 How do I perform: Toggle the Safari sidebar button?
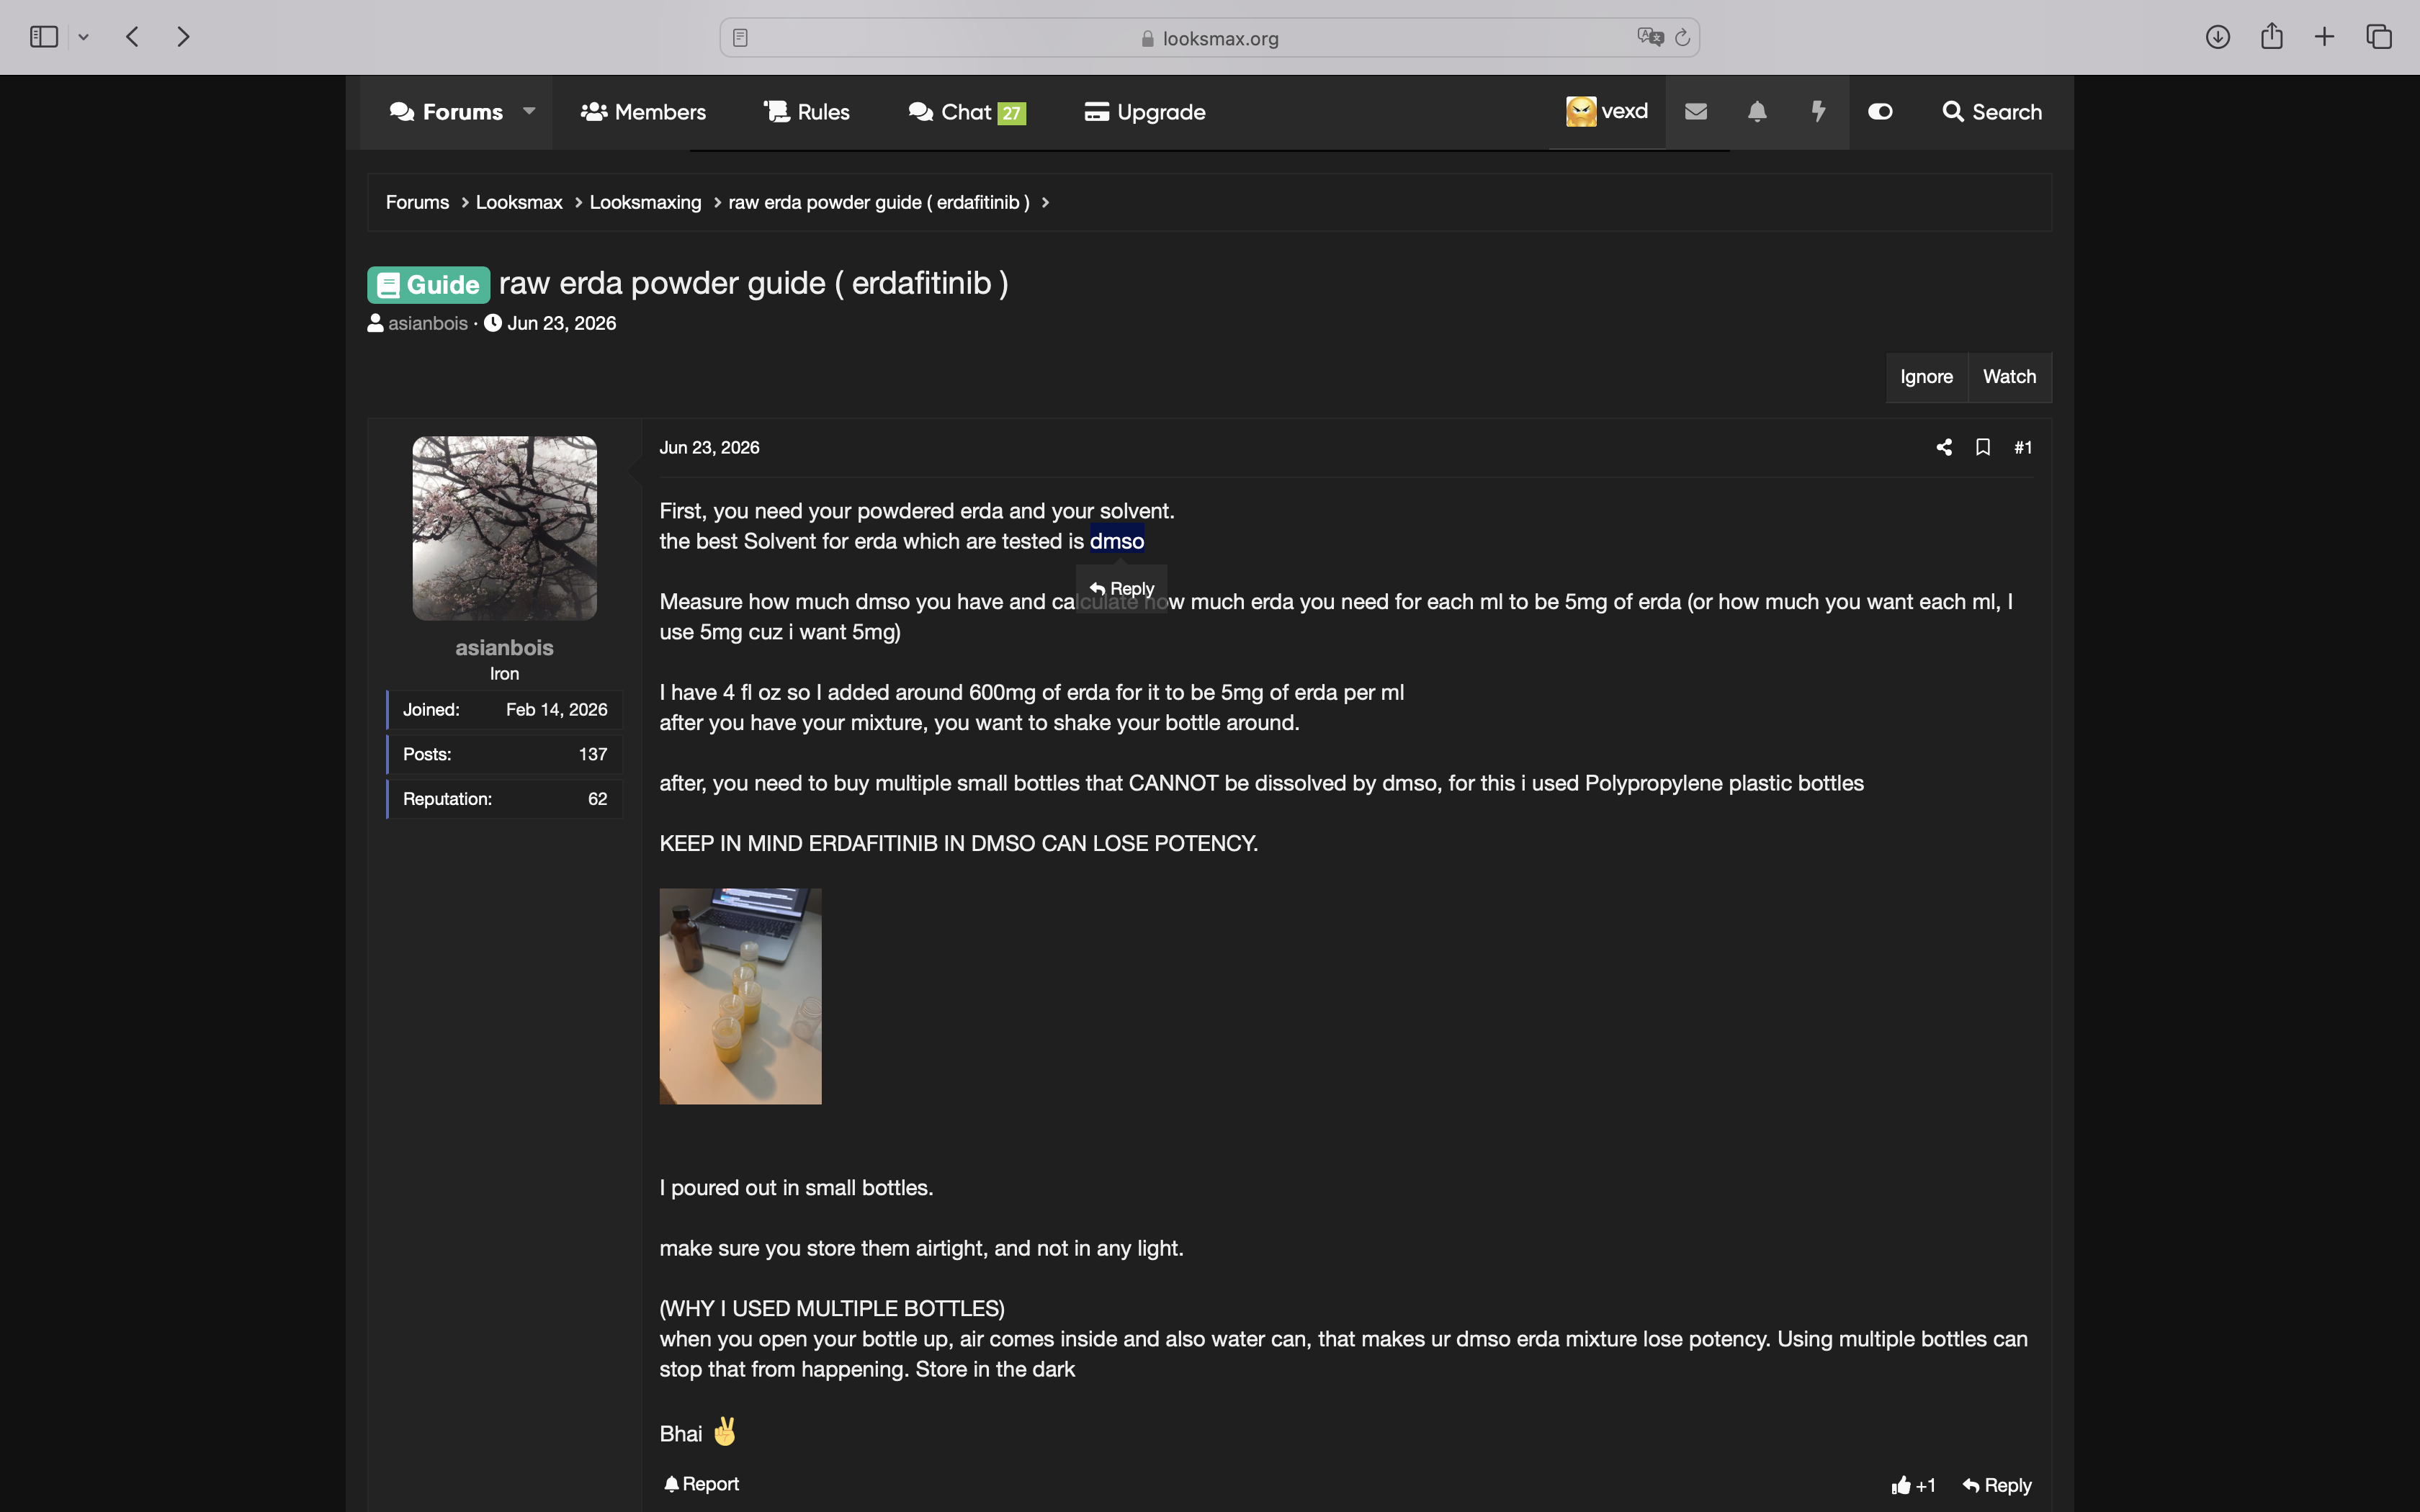click(x=44, y=37)
